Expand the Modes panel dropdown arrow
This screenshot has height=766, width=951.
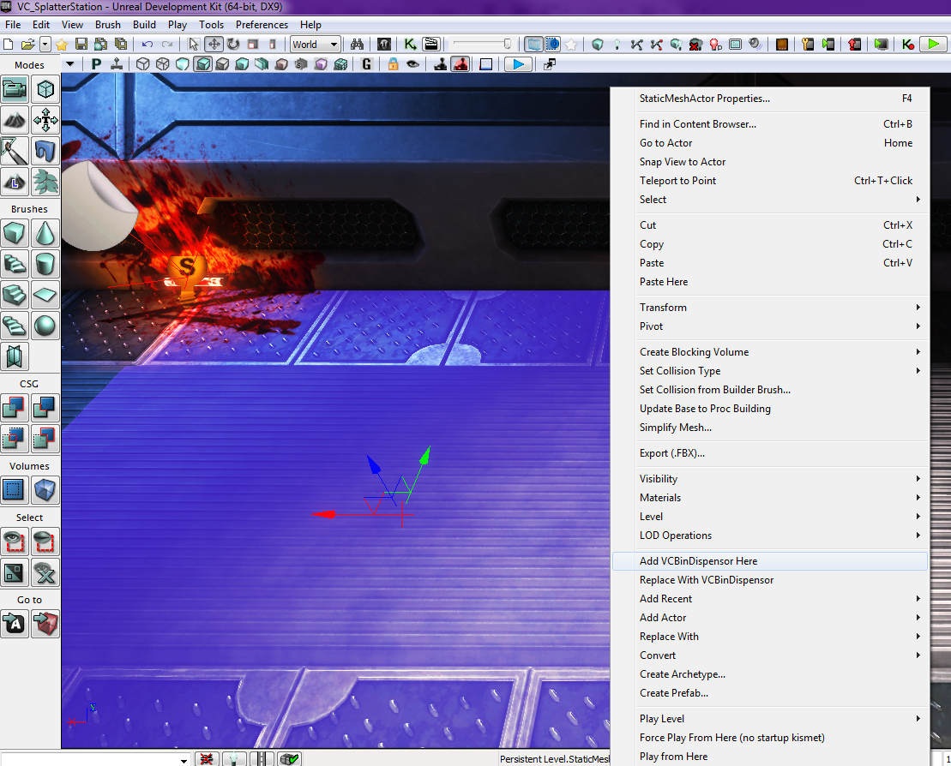click(69, 64)
